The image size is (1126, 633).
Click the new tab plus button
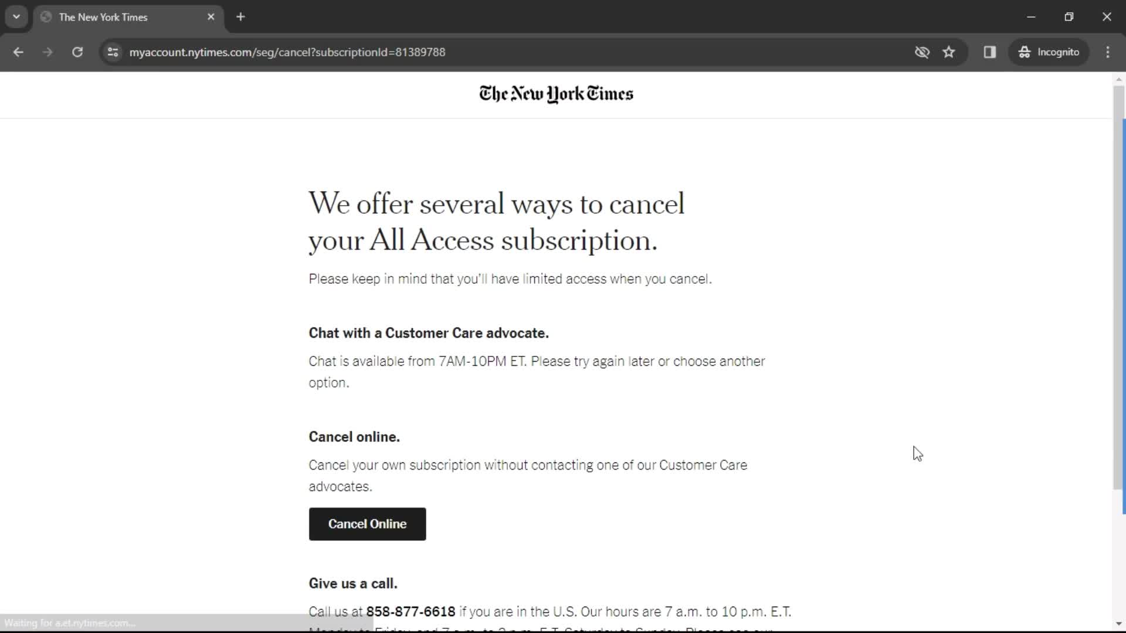pyautogui.click(x=240, y=17)
